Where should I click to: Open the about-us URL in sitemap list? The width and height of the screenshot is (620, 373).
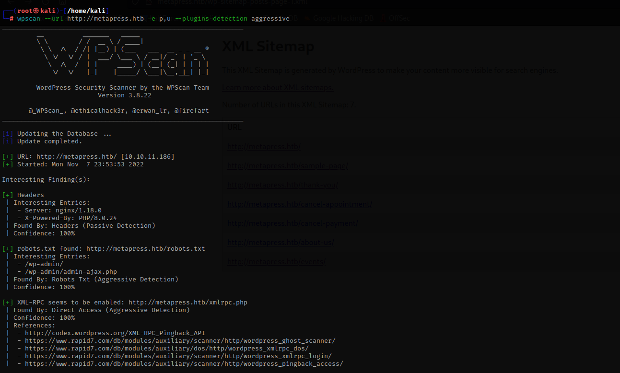[x=281, y=243]
